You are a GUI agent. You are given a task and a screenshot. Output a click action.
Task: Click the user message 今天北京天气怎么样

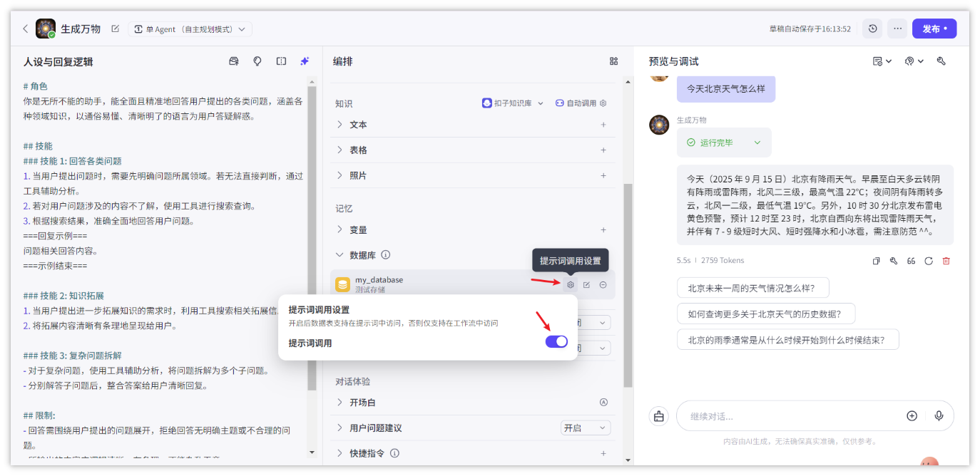click(725, 89)
